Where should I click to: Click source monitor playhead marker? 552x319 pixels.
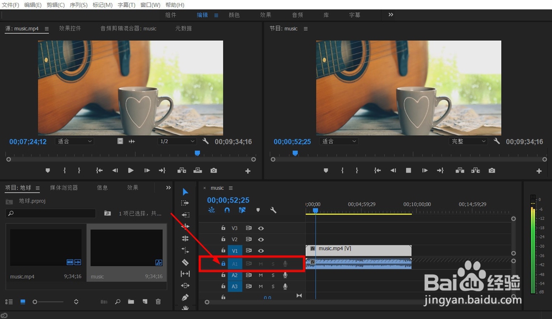point(198,153)
